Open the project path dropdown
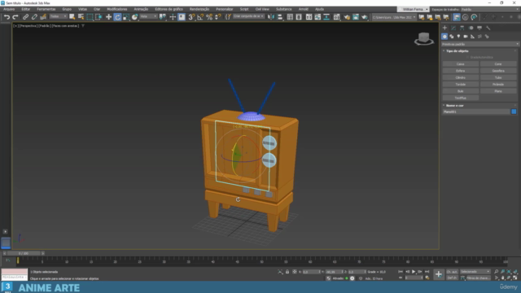 click(394, 17)
